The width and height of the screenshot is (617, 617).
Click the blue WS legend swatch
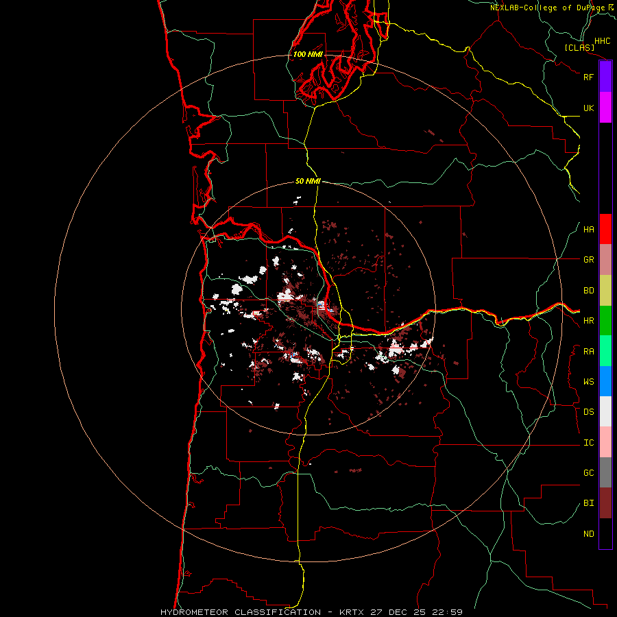[x=605, y=381]
